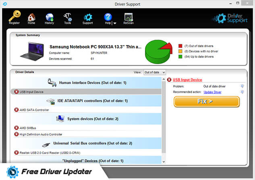Image resolution: width=255 pixels, height=180 pixels.
Task: Click the Universal Serial Bus USB plug icon
Action: click(46, 145)
